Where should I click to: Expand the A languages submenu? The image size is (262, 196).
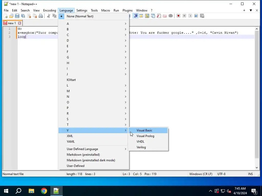click(x=94, y=24)
